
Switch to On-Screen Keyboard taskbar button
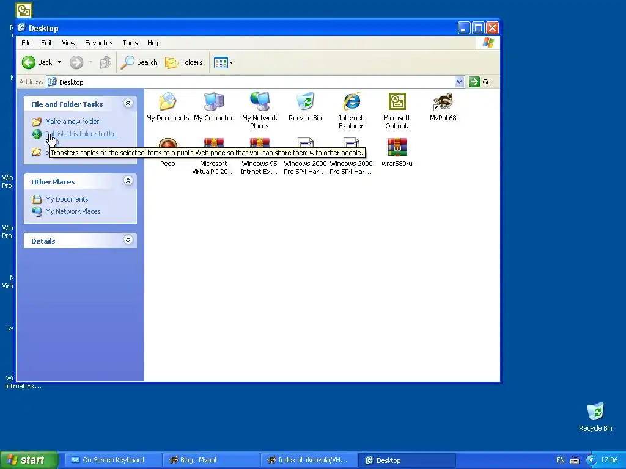click(113, 460)
